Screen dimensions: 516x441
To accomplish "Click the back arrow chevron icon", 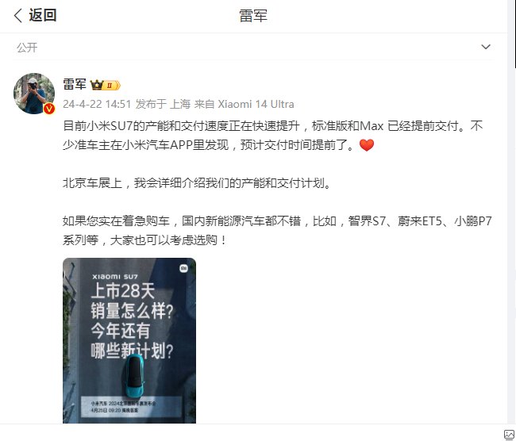I will pyautogui.click(x=18, y=15).
